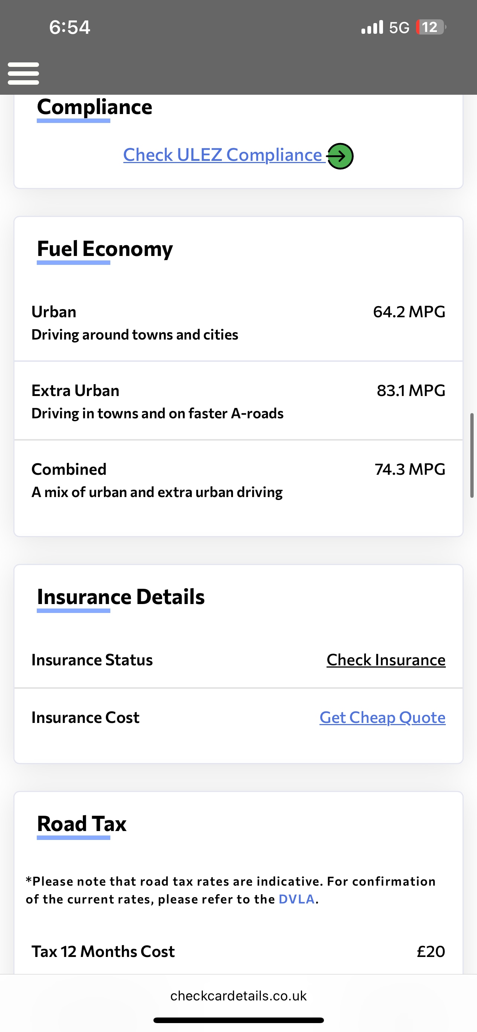477x1032 pixels.
Task: Click the Insurance Details heading
Action: [x=121, y=597]
